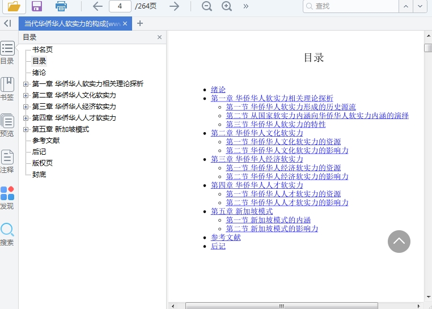
Task: Show more toolbar options via double chevron
Action: 245,6
